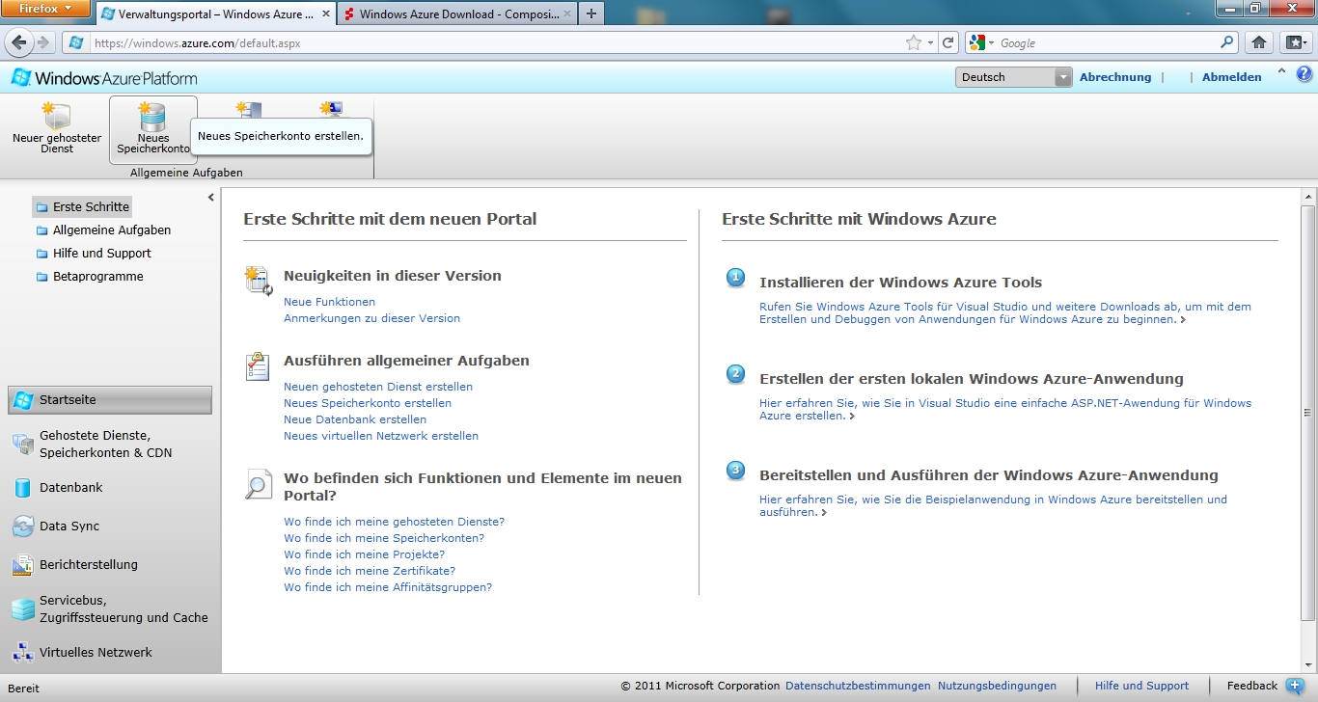This screenshot has height=702, width=1318.
Task: Open the Datenbank navigation section
Action: (x=70, y=488)
